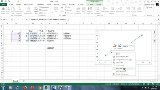Click the horizontal scrollbar right arrow

coord(157,81)
